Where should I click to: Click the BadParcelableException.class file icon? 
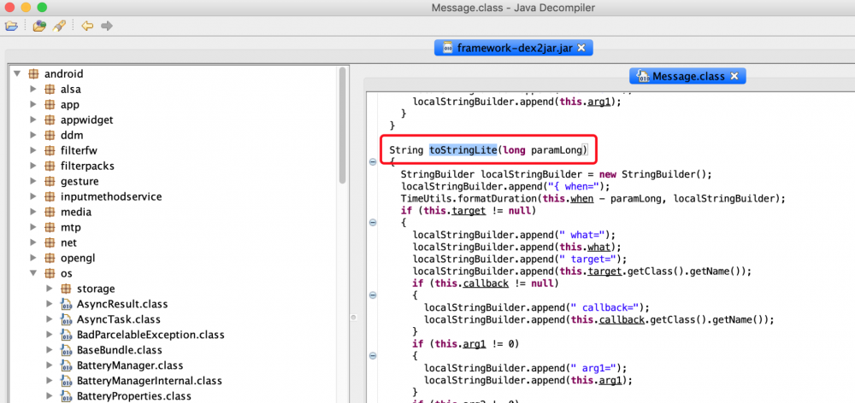66,335
